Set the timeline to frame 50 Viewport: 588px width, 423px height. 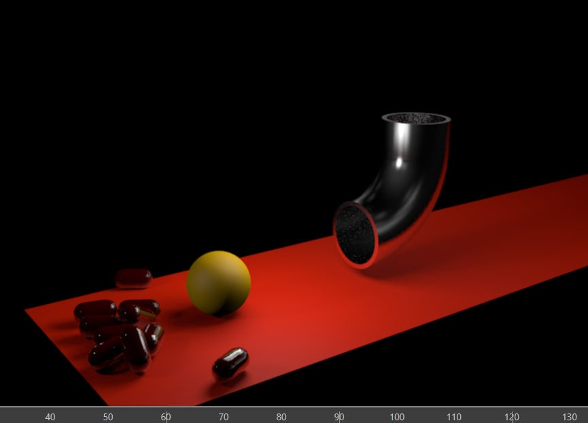coord(108,417)
